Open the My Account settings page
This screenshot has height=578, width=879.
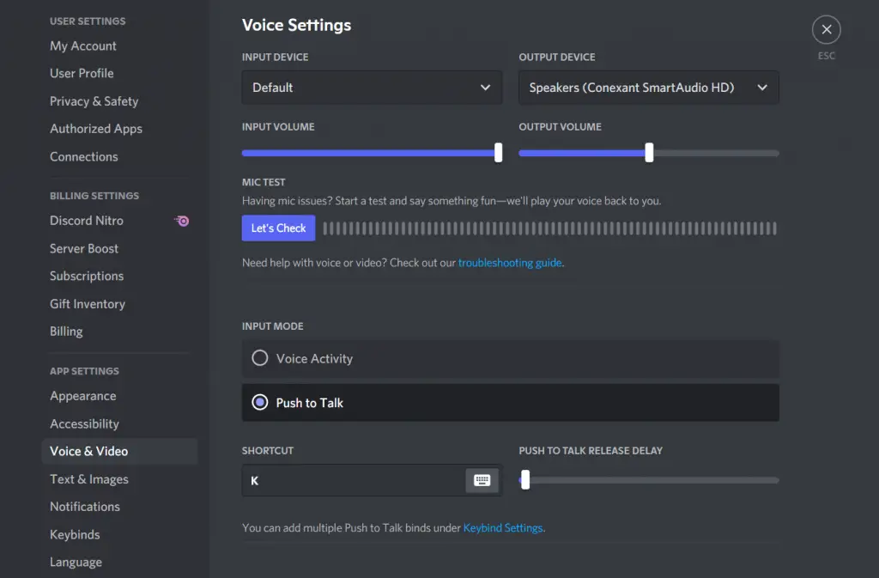(83, 46)
